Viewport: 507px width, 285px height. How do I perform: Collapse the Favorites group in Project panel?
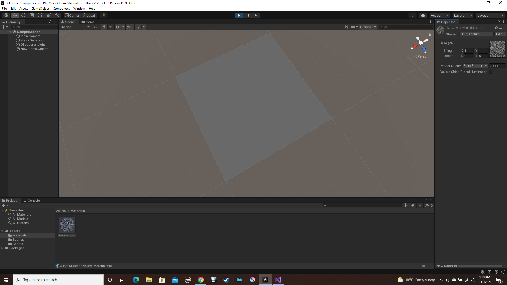2,210
